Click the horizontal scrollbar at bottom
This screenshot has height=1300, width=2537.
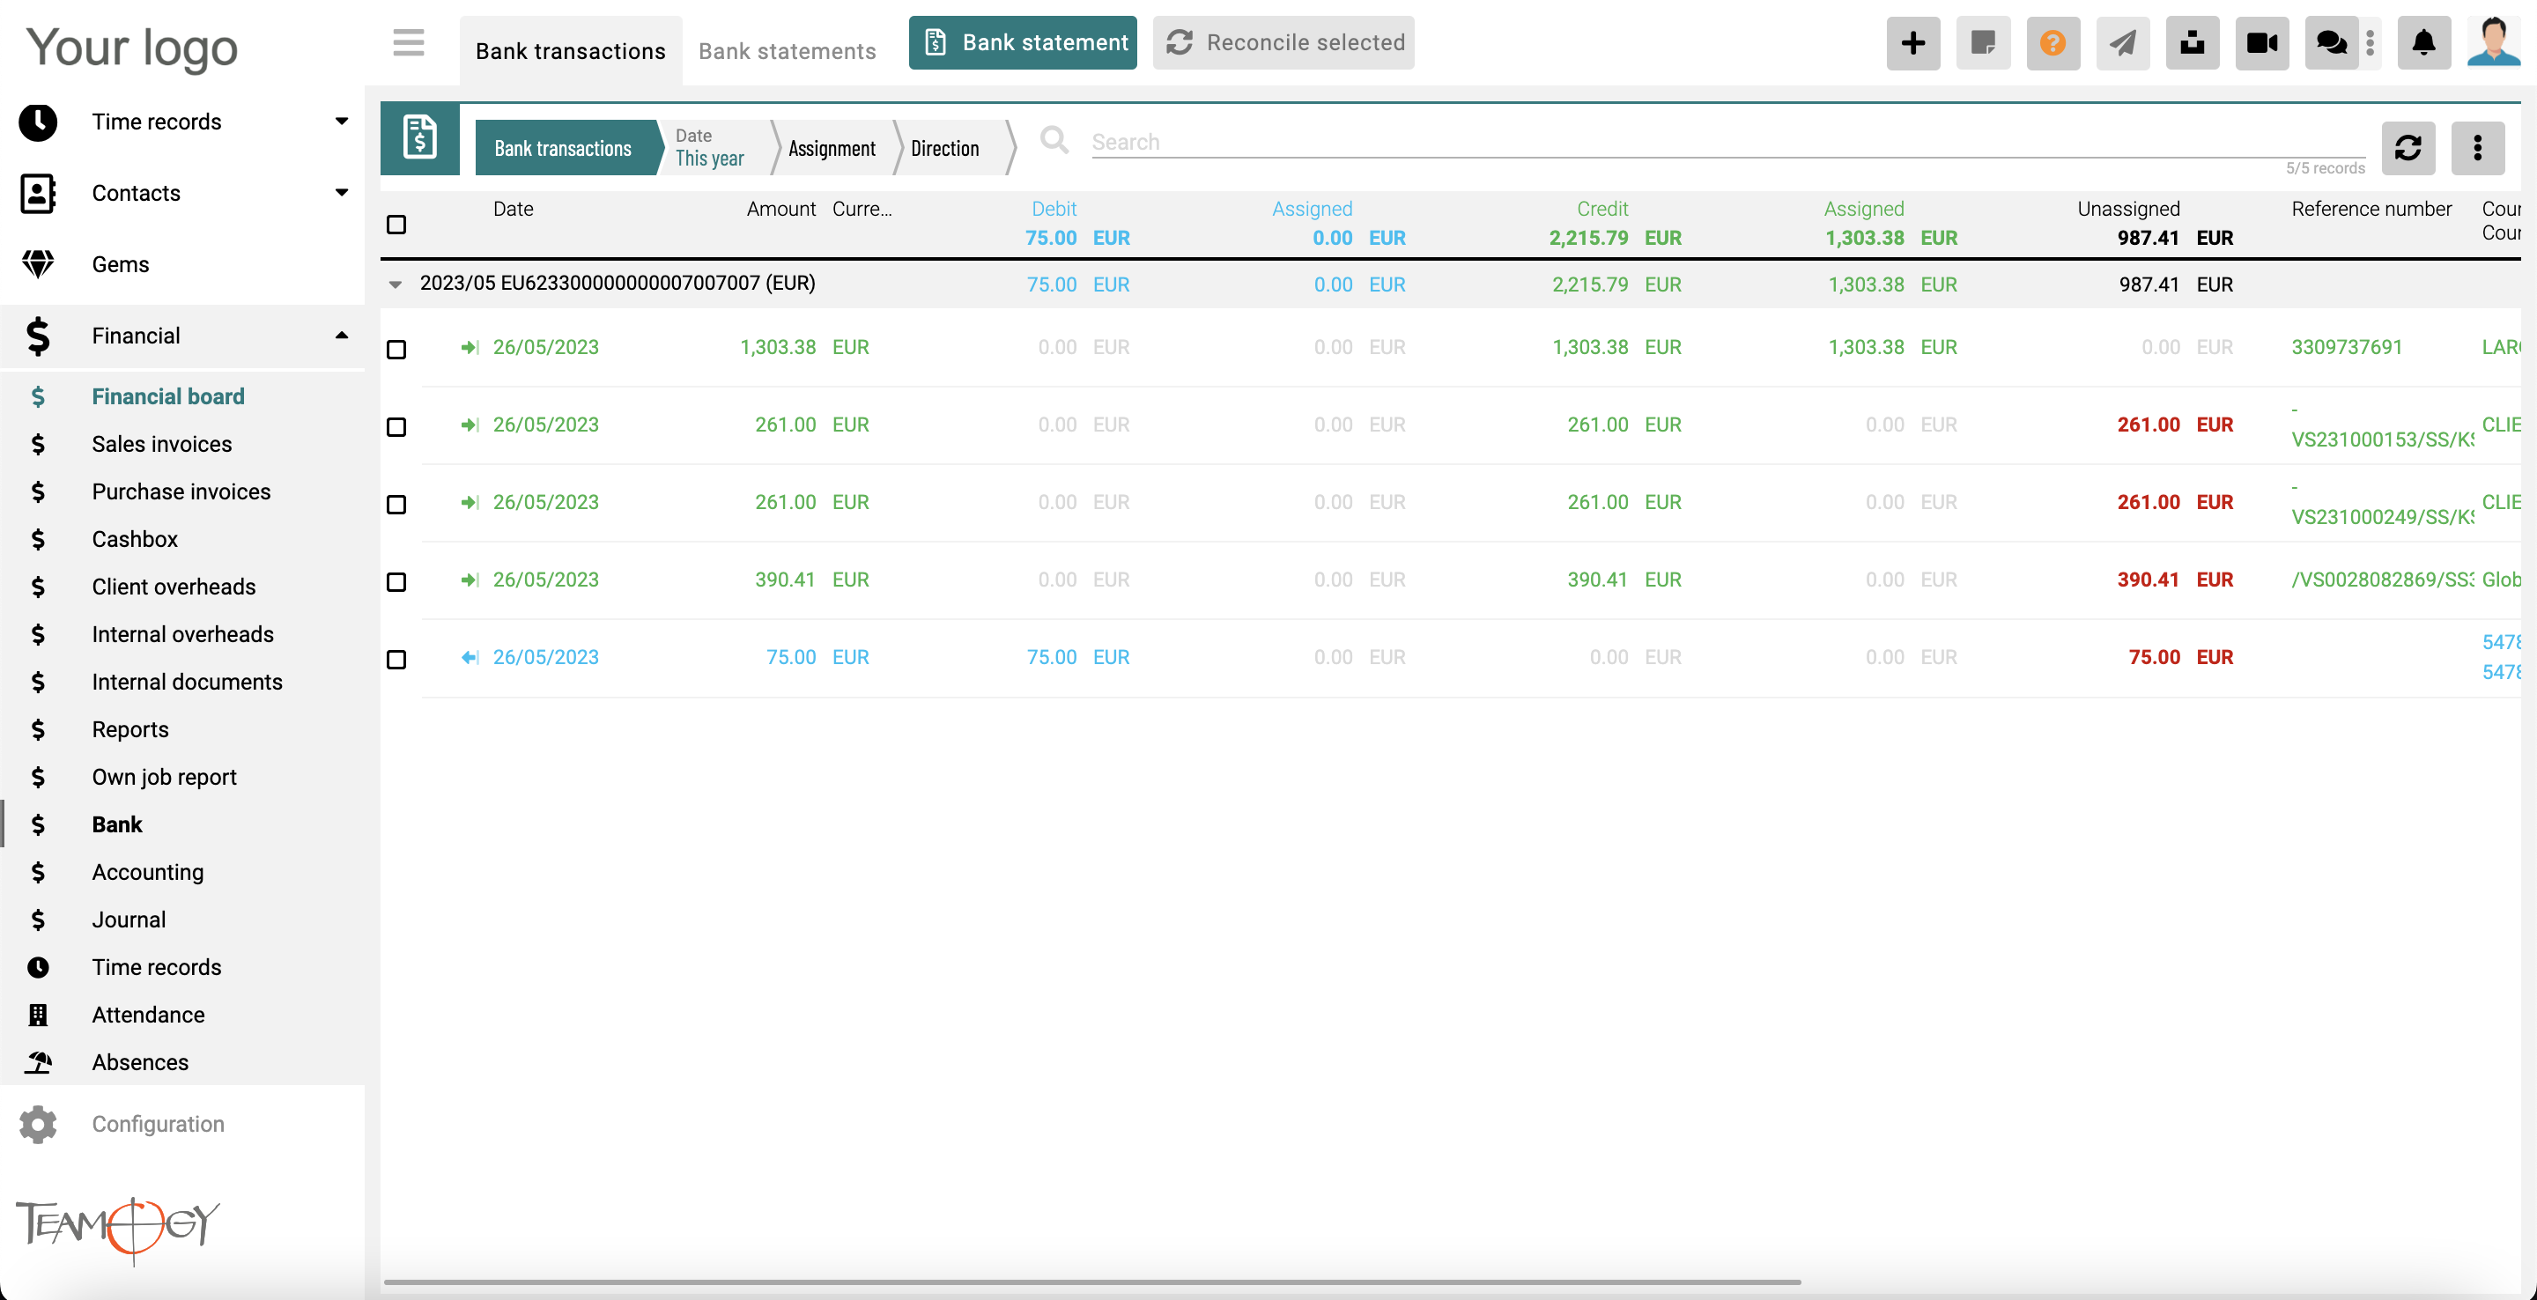1091,1282
